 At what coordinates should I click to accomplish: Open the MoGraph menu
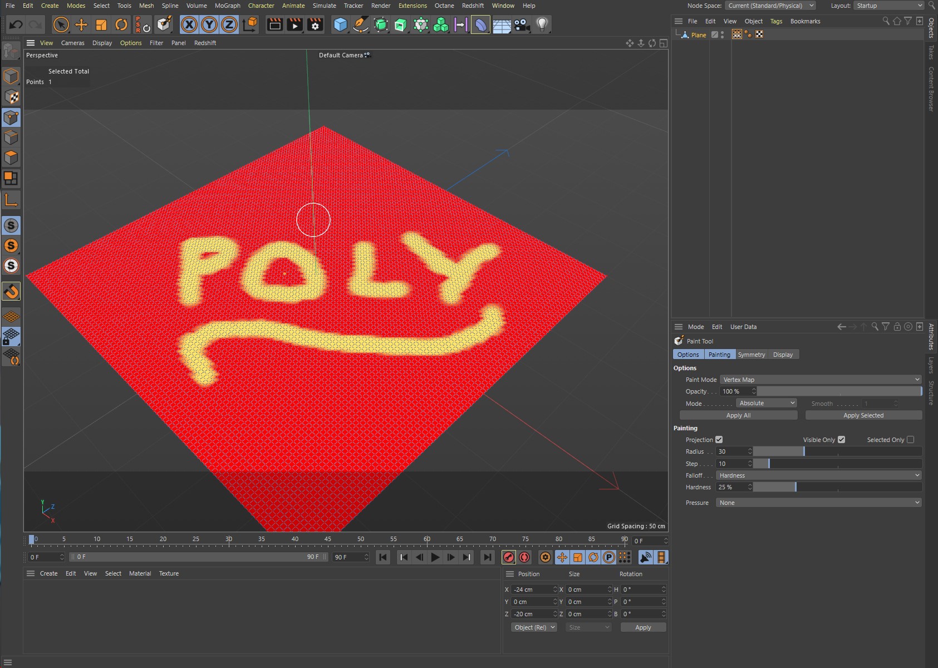(227, 6)
